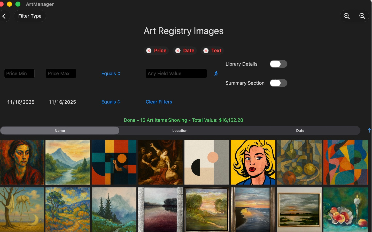Open the black-framed sunset meadow painting
Viewport: 372px width, 232px height.
pyautogui.click(x=207, y=210)
